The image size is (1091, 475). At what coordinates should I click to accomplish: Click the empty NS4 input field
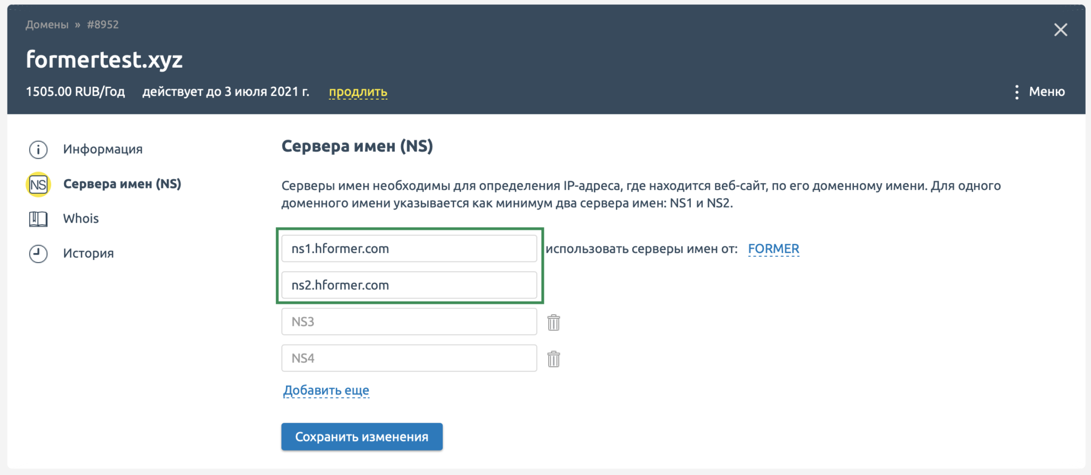[x=409, y=358]
